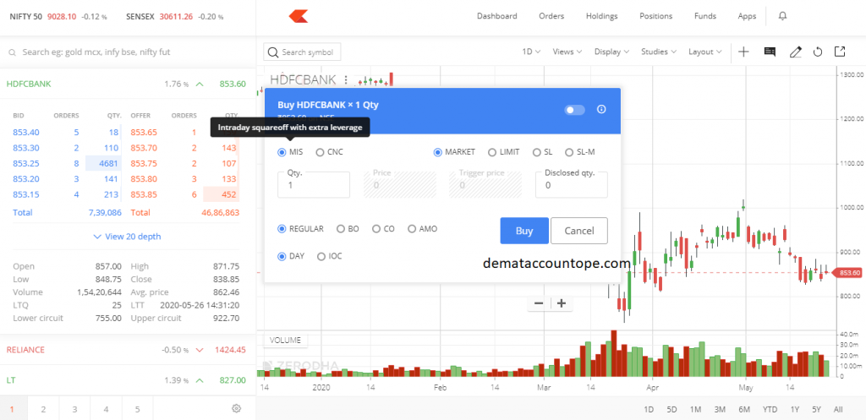Set chart range to YTD
Viewport: 866px width, 420px height.
click(x=770, y=410)
